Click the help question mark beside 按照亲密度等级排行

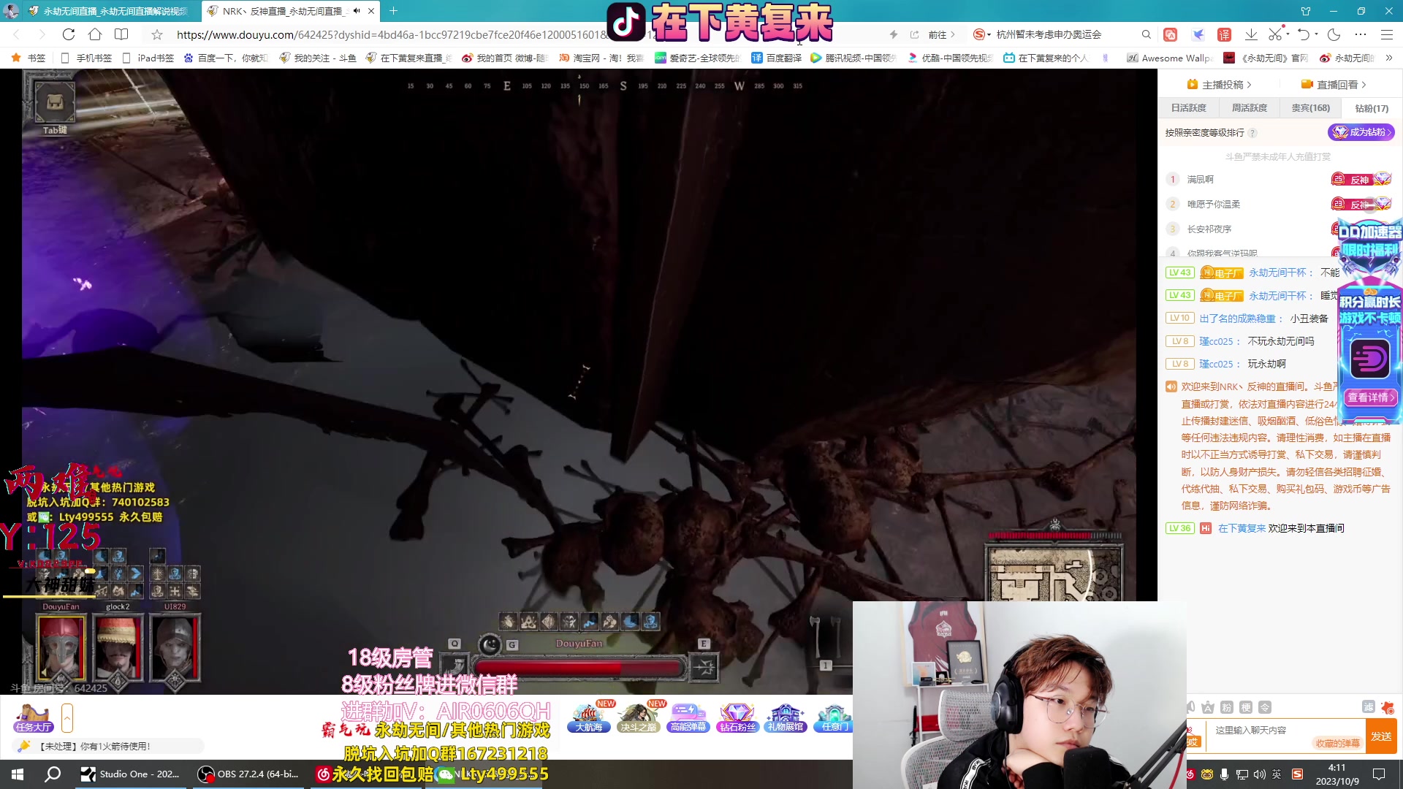[1252, 133]
